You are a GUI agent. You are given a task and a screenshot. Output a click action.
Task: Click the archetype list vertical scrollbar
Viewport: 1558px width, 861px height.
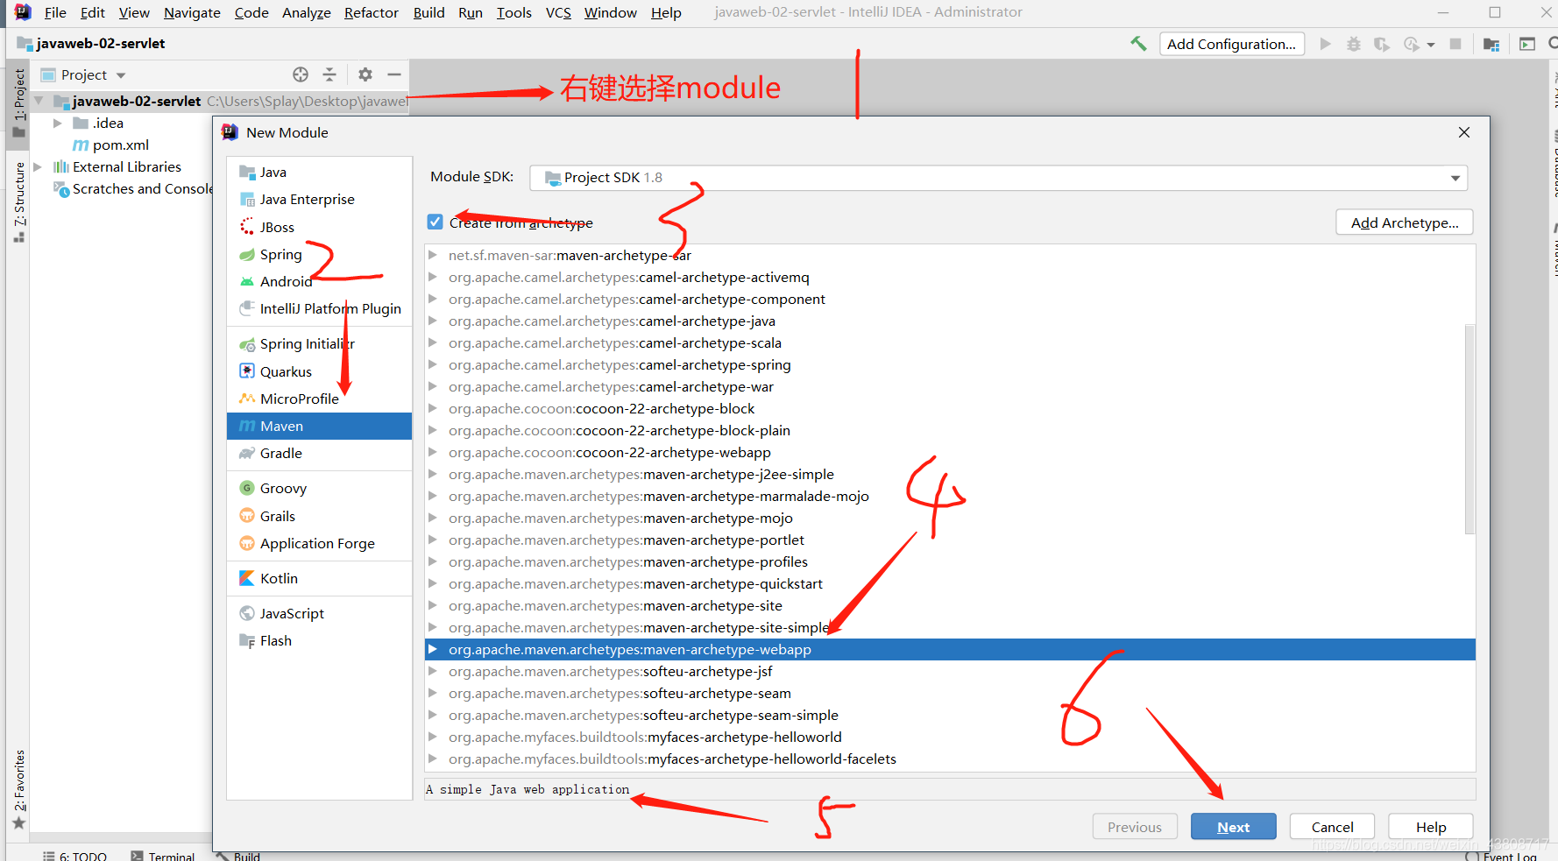tap(1469, 429)
